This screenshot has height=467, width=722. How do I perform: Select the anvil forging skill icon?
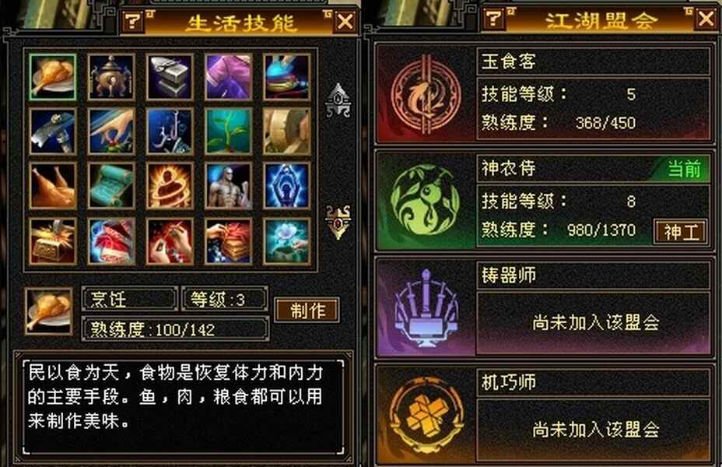[x=170, y=77]
